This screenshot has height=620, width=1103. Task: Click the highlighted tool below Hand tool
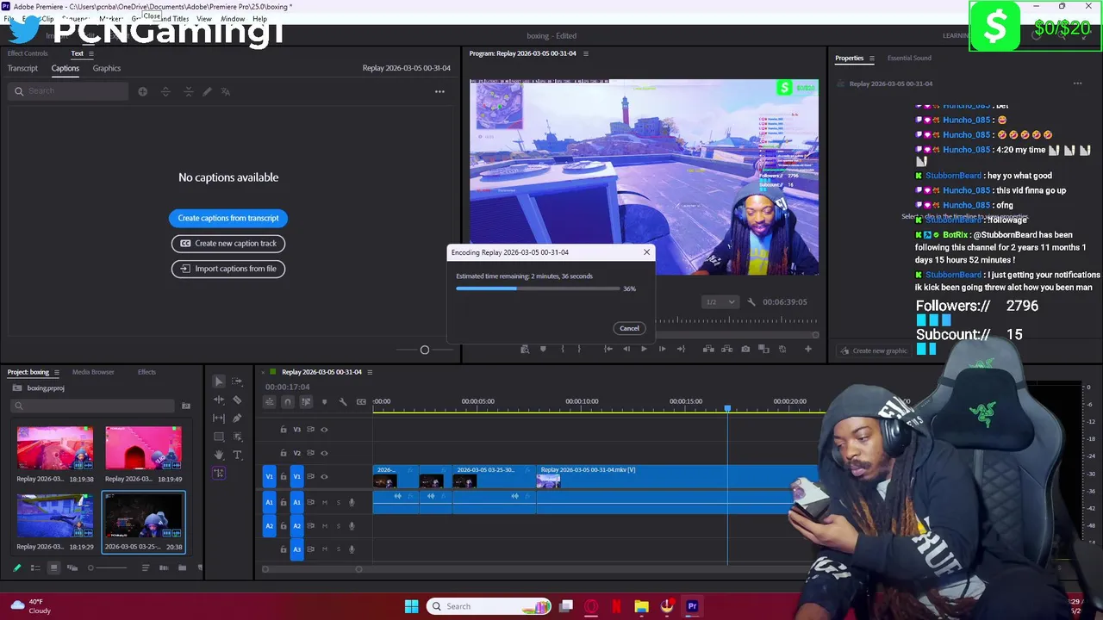tap(219, 473)
